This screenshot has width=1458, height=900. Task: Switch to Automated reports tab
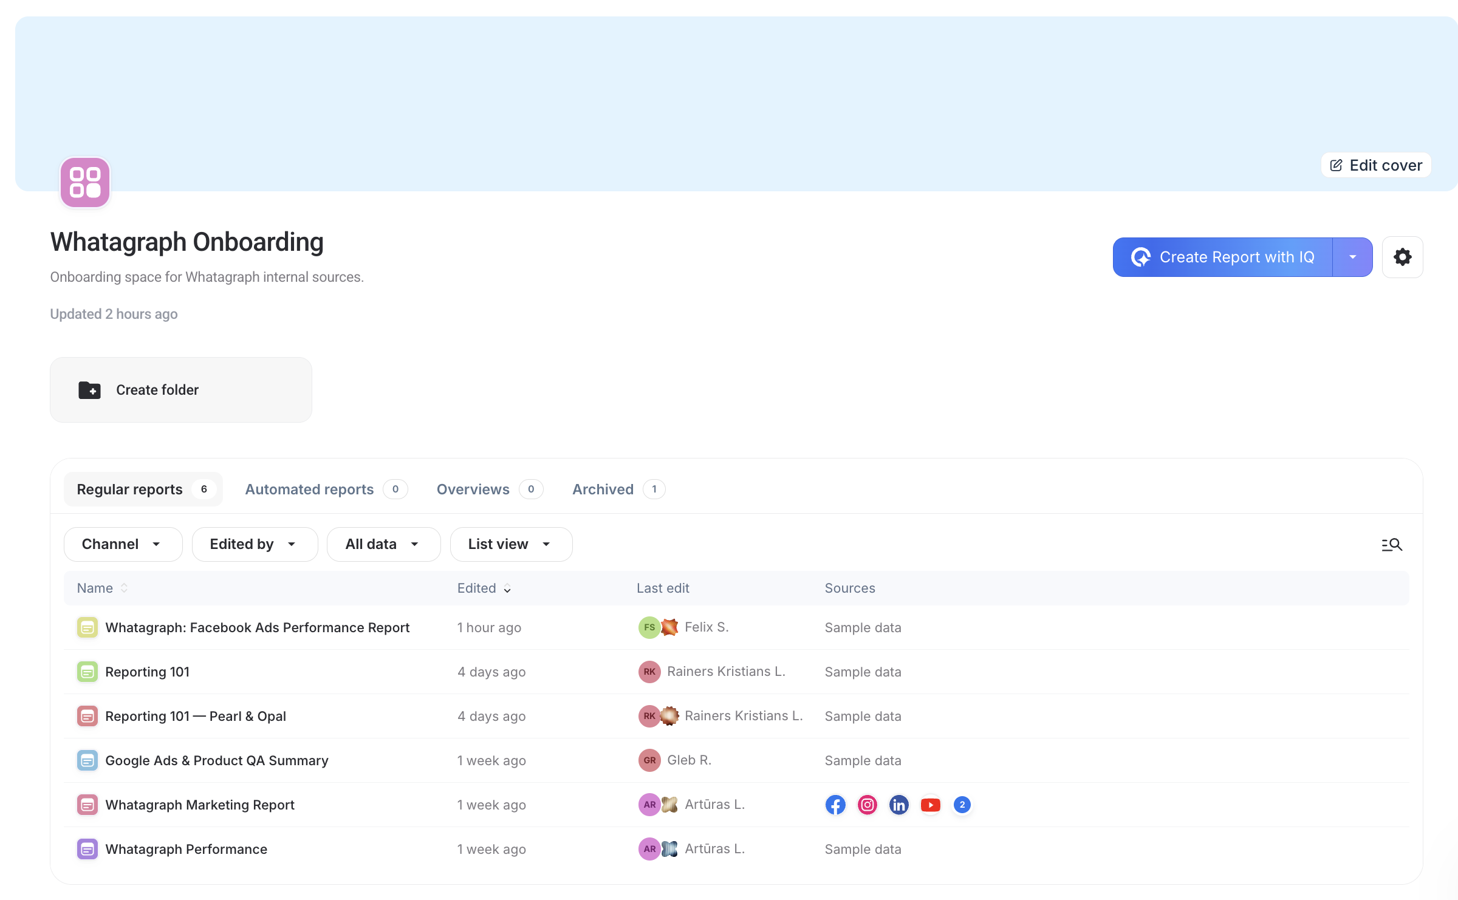(326, 489)
